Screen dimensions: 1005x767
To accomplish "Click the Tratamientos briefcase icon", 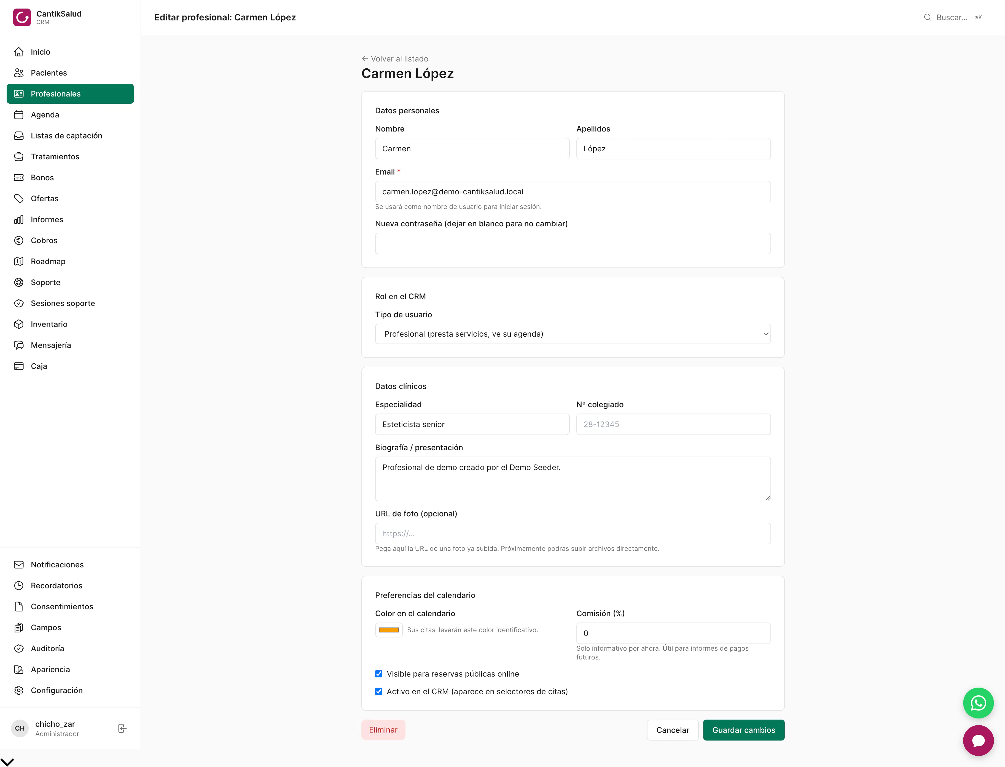I will pyautogui.click(x=19, y=157).
